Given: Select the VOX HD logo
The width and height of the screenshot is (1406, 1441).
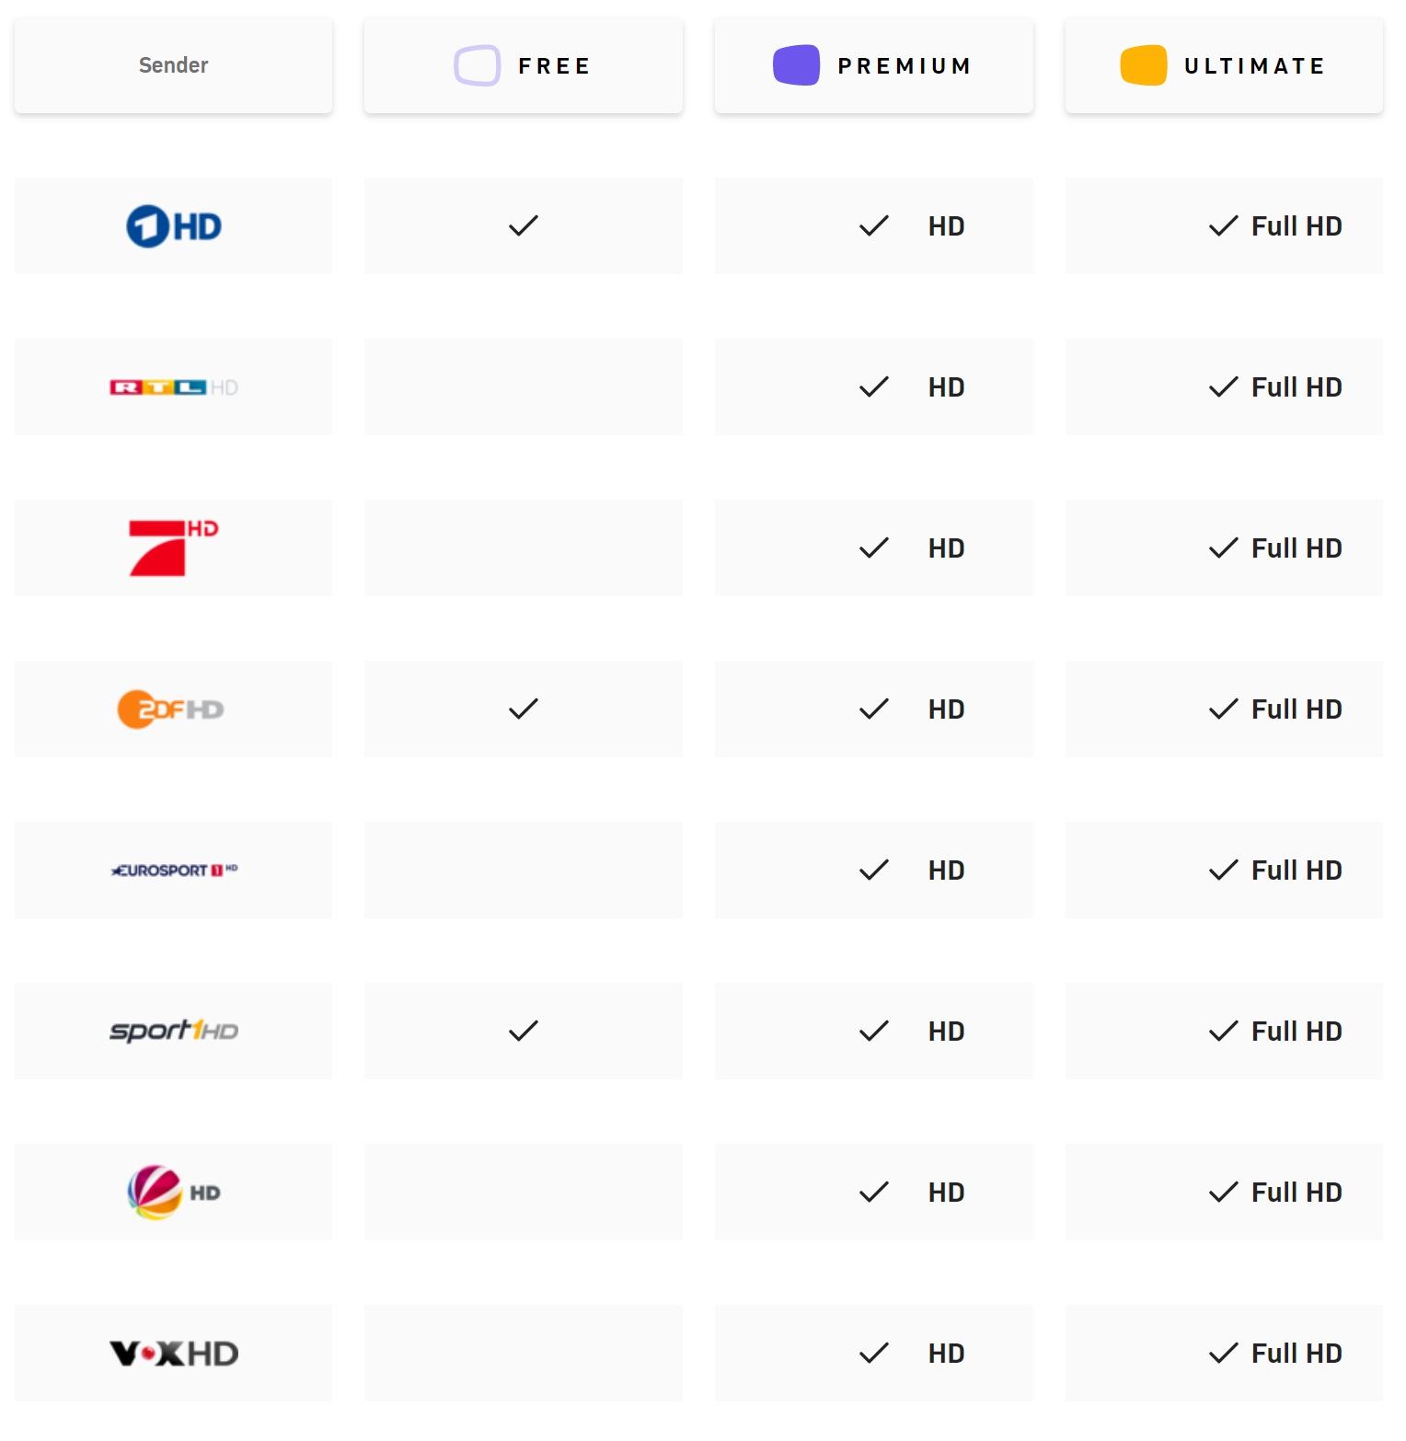Looking at the screenshot, I should point(174,1354).
